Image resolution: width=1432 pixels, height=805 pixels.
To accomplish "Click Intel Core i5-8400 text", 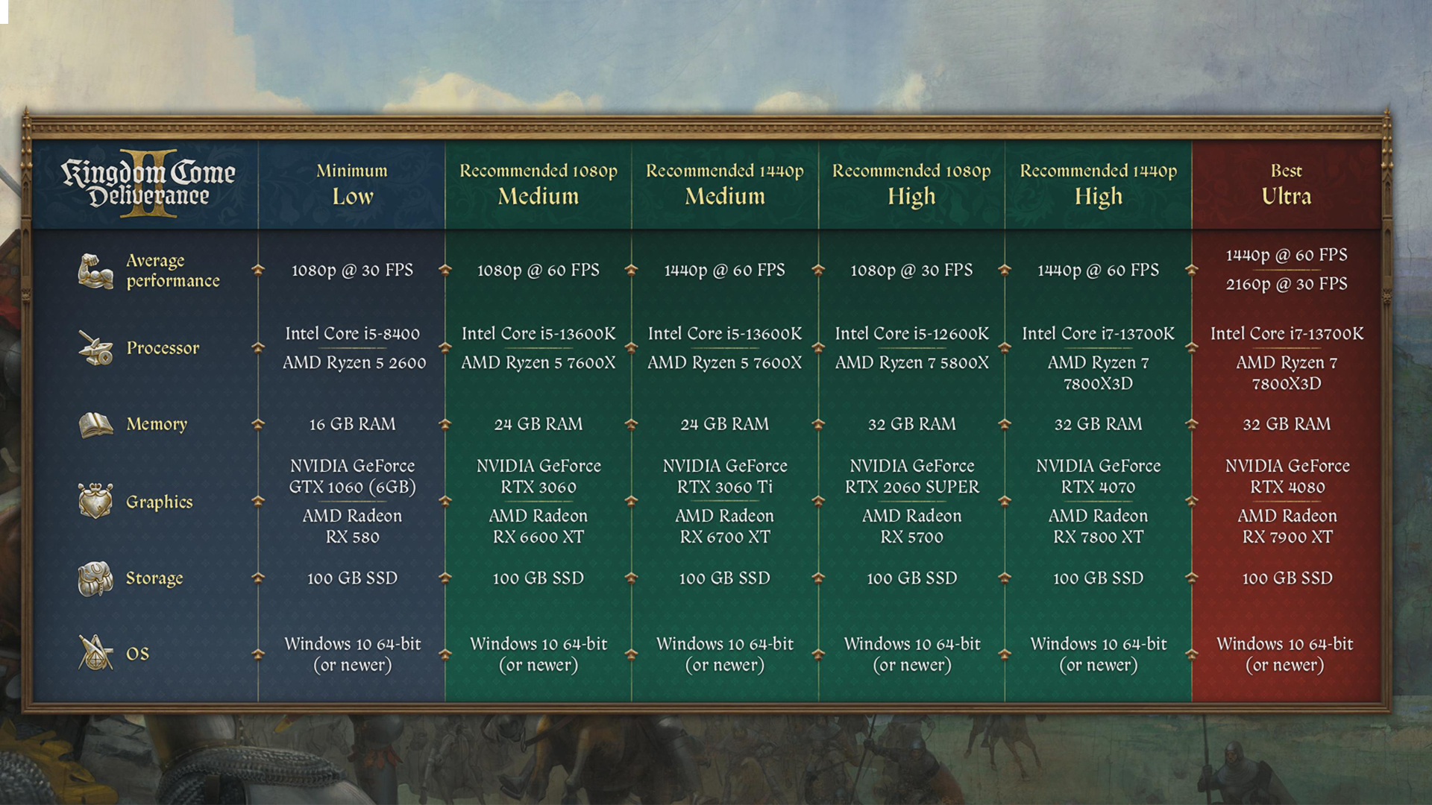I will (352, 334).
